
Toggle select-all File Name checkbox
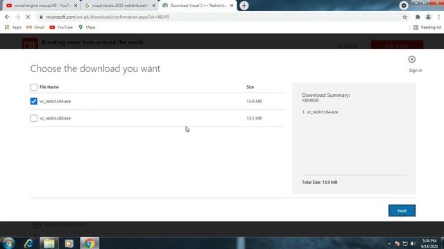coord(34,87)
